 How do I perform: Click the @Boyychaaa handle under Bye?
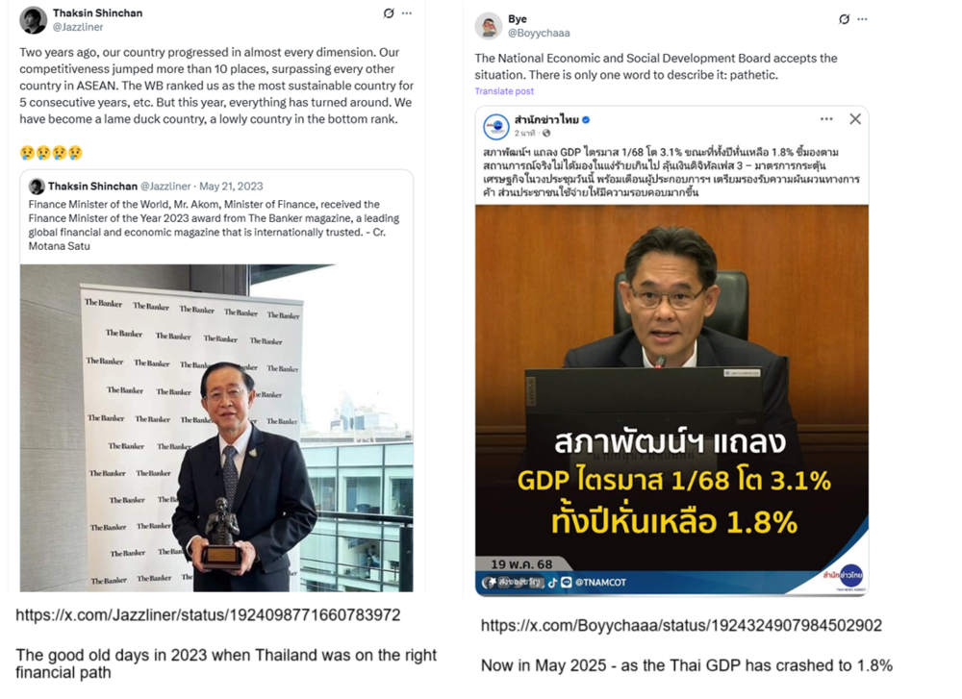click(539, 33)
